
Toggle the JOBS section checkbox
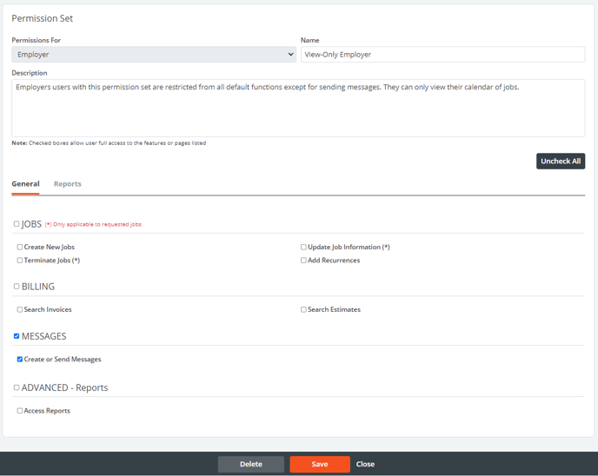17,224
